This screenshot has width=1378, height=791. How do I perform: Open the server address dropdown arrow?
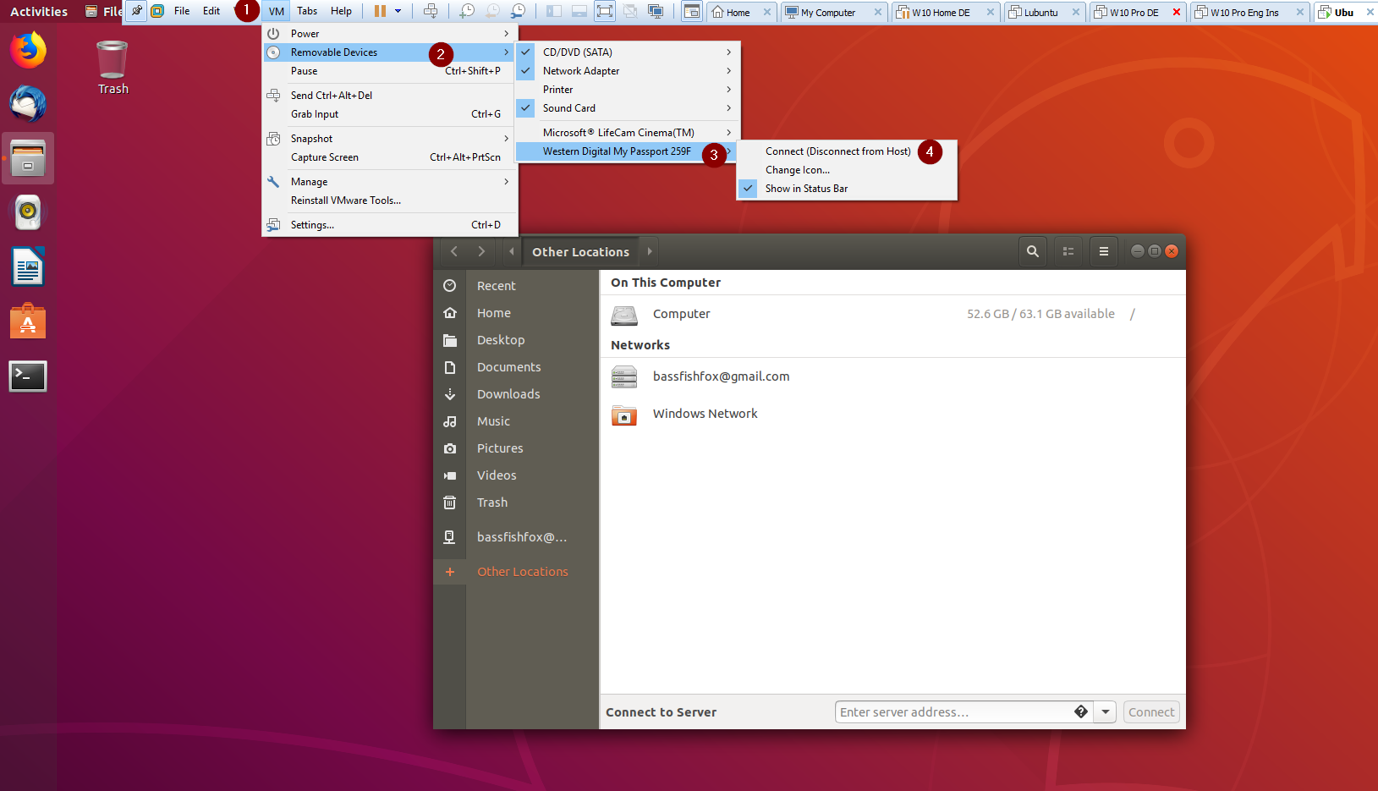(x=1105, y=711)
